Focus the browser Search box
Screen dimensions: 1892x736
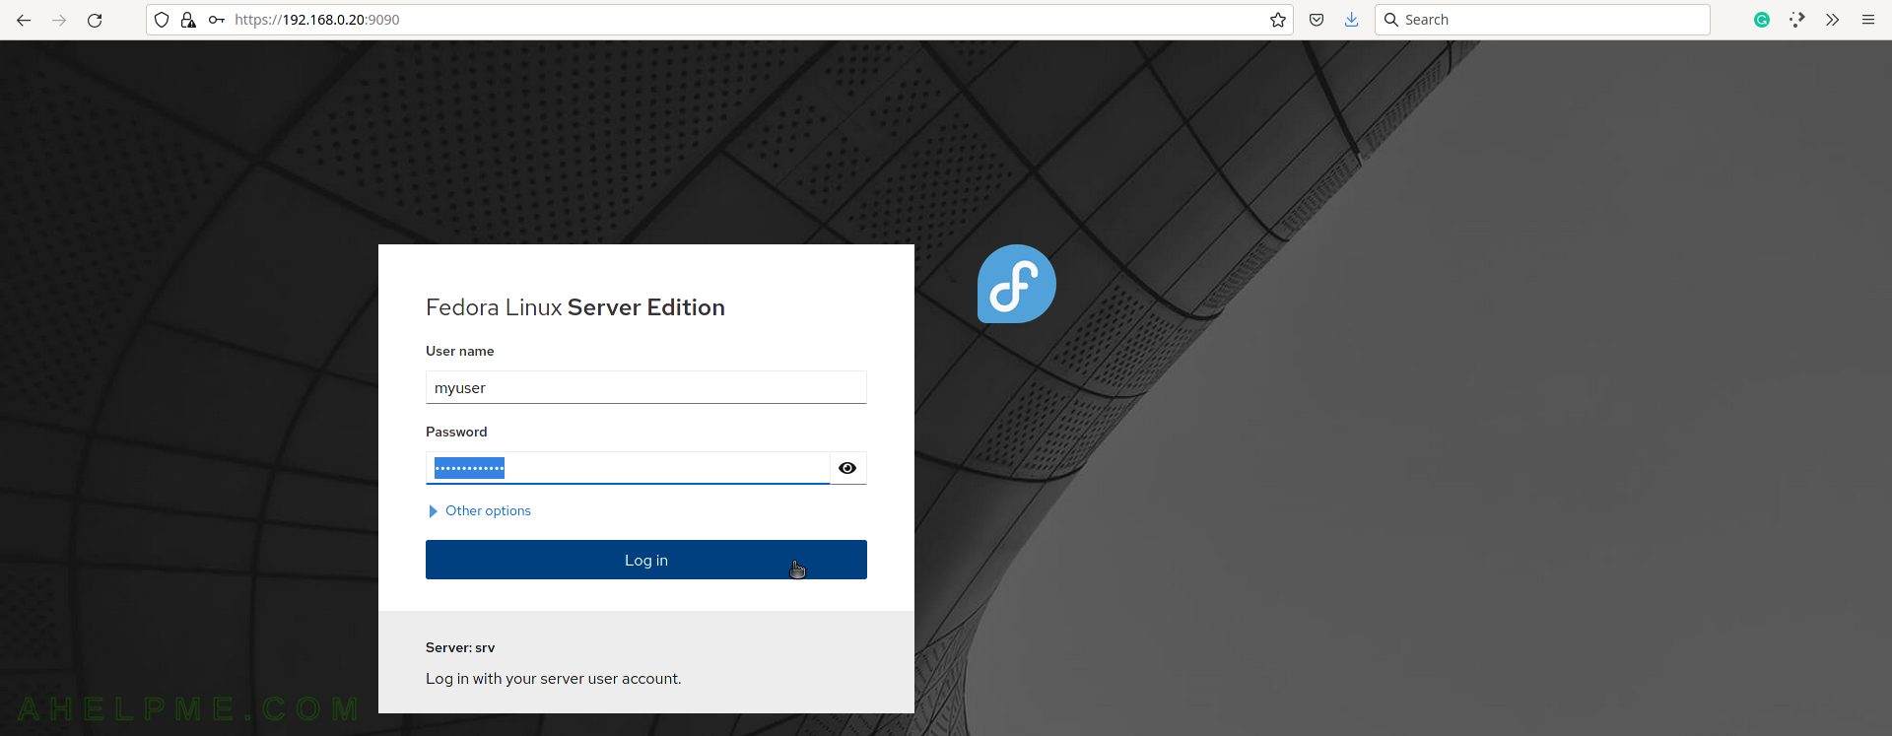(x=1542, y=20)
